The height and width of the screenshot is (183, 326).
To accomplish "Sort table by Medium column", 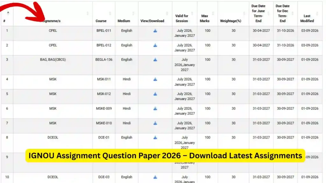I will (x=126, y=14).
